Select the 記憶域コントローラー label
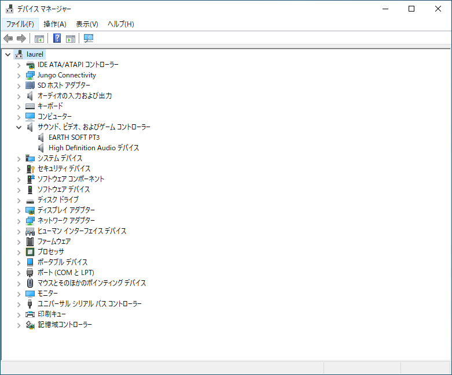 (65, 324)
